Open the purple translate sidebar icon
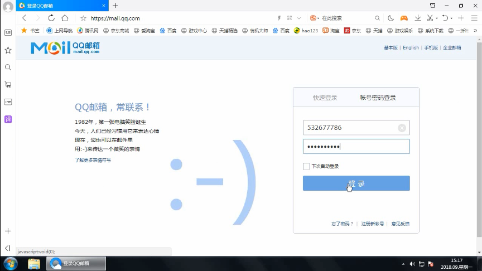The width and height of the screenshot is (482, 271). [x=8, y=119]
